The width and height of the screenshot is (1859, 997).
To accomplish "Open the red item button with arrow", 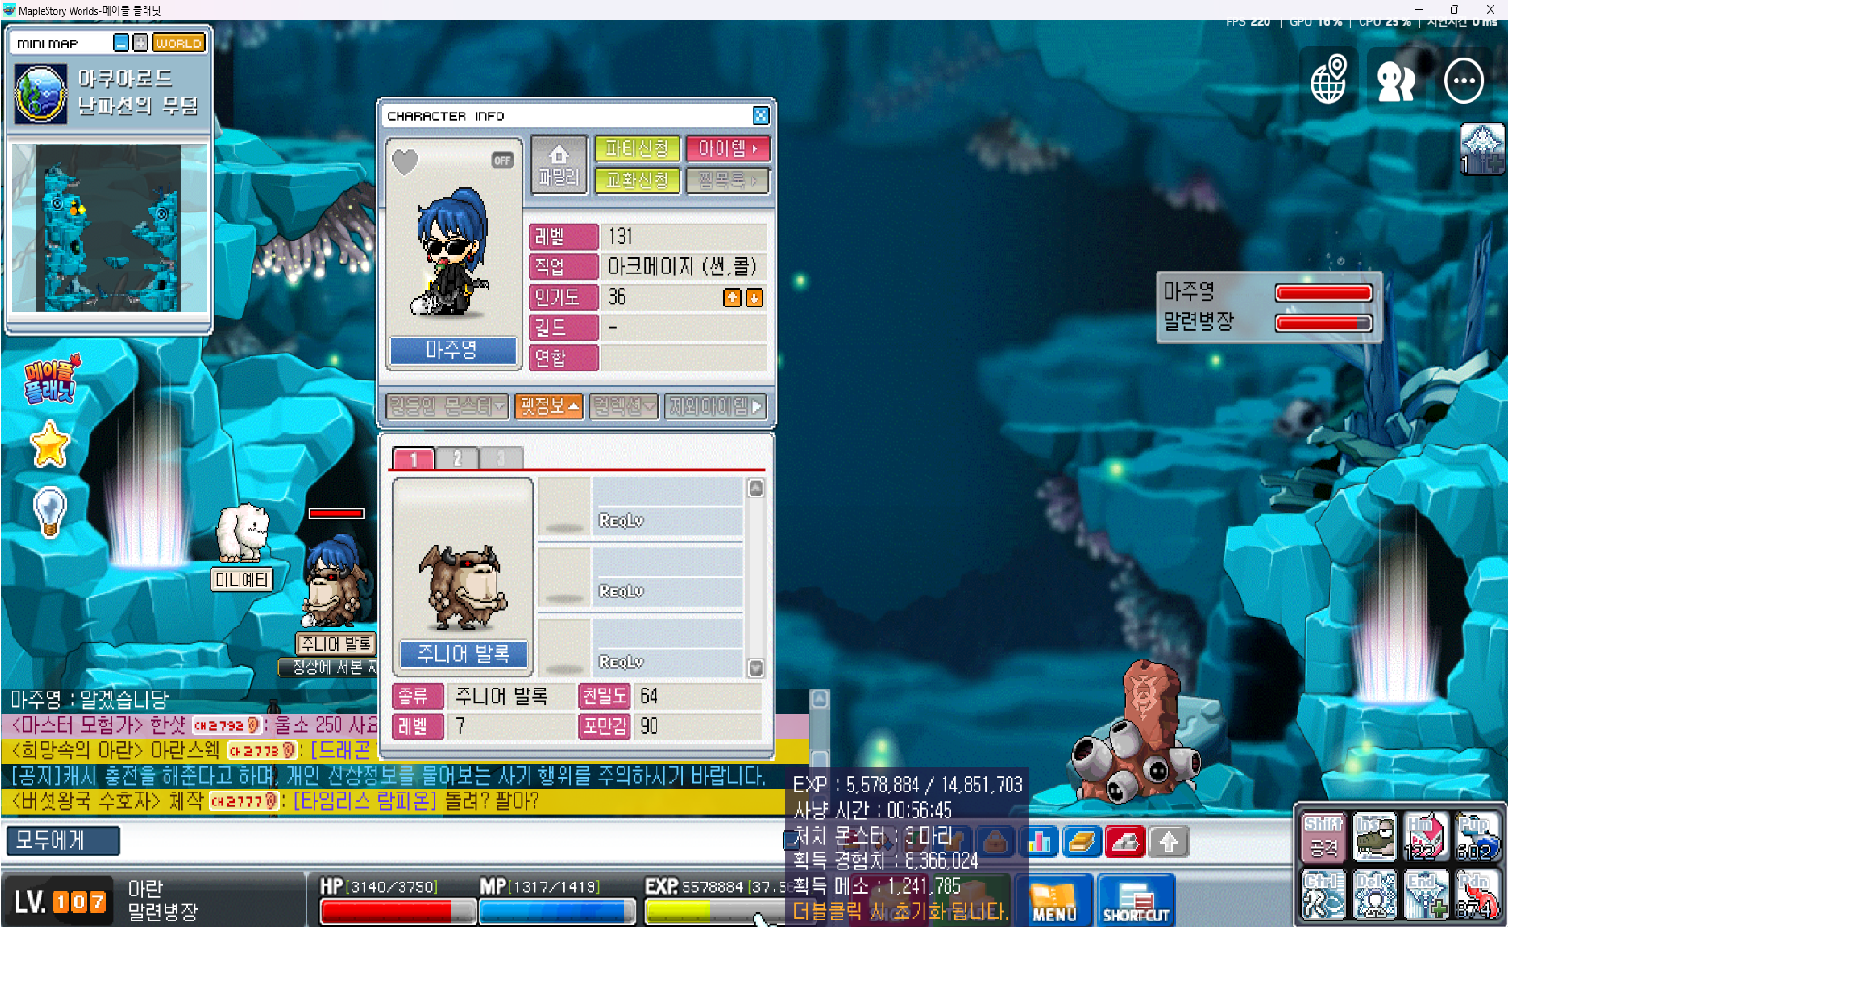I will tap(728, 148).
